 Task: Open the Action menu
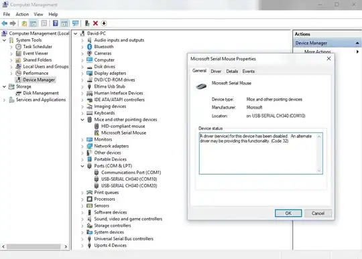click(22, 14)
